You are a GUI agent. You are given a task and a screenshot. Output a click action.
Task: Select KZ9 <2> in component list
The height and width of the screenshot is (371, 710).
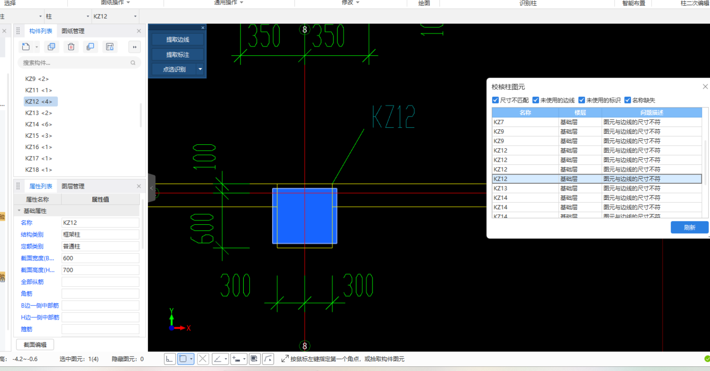point(37,79)
